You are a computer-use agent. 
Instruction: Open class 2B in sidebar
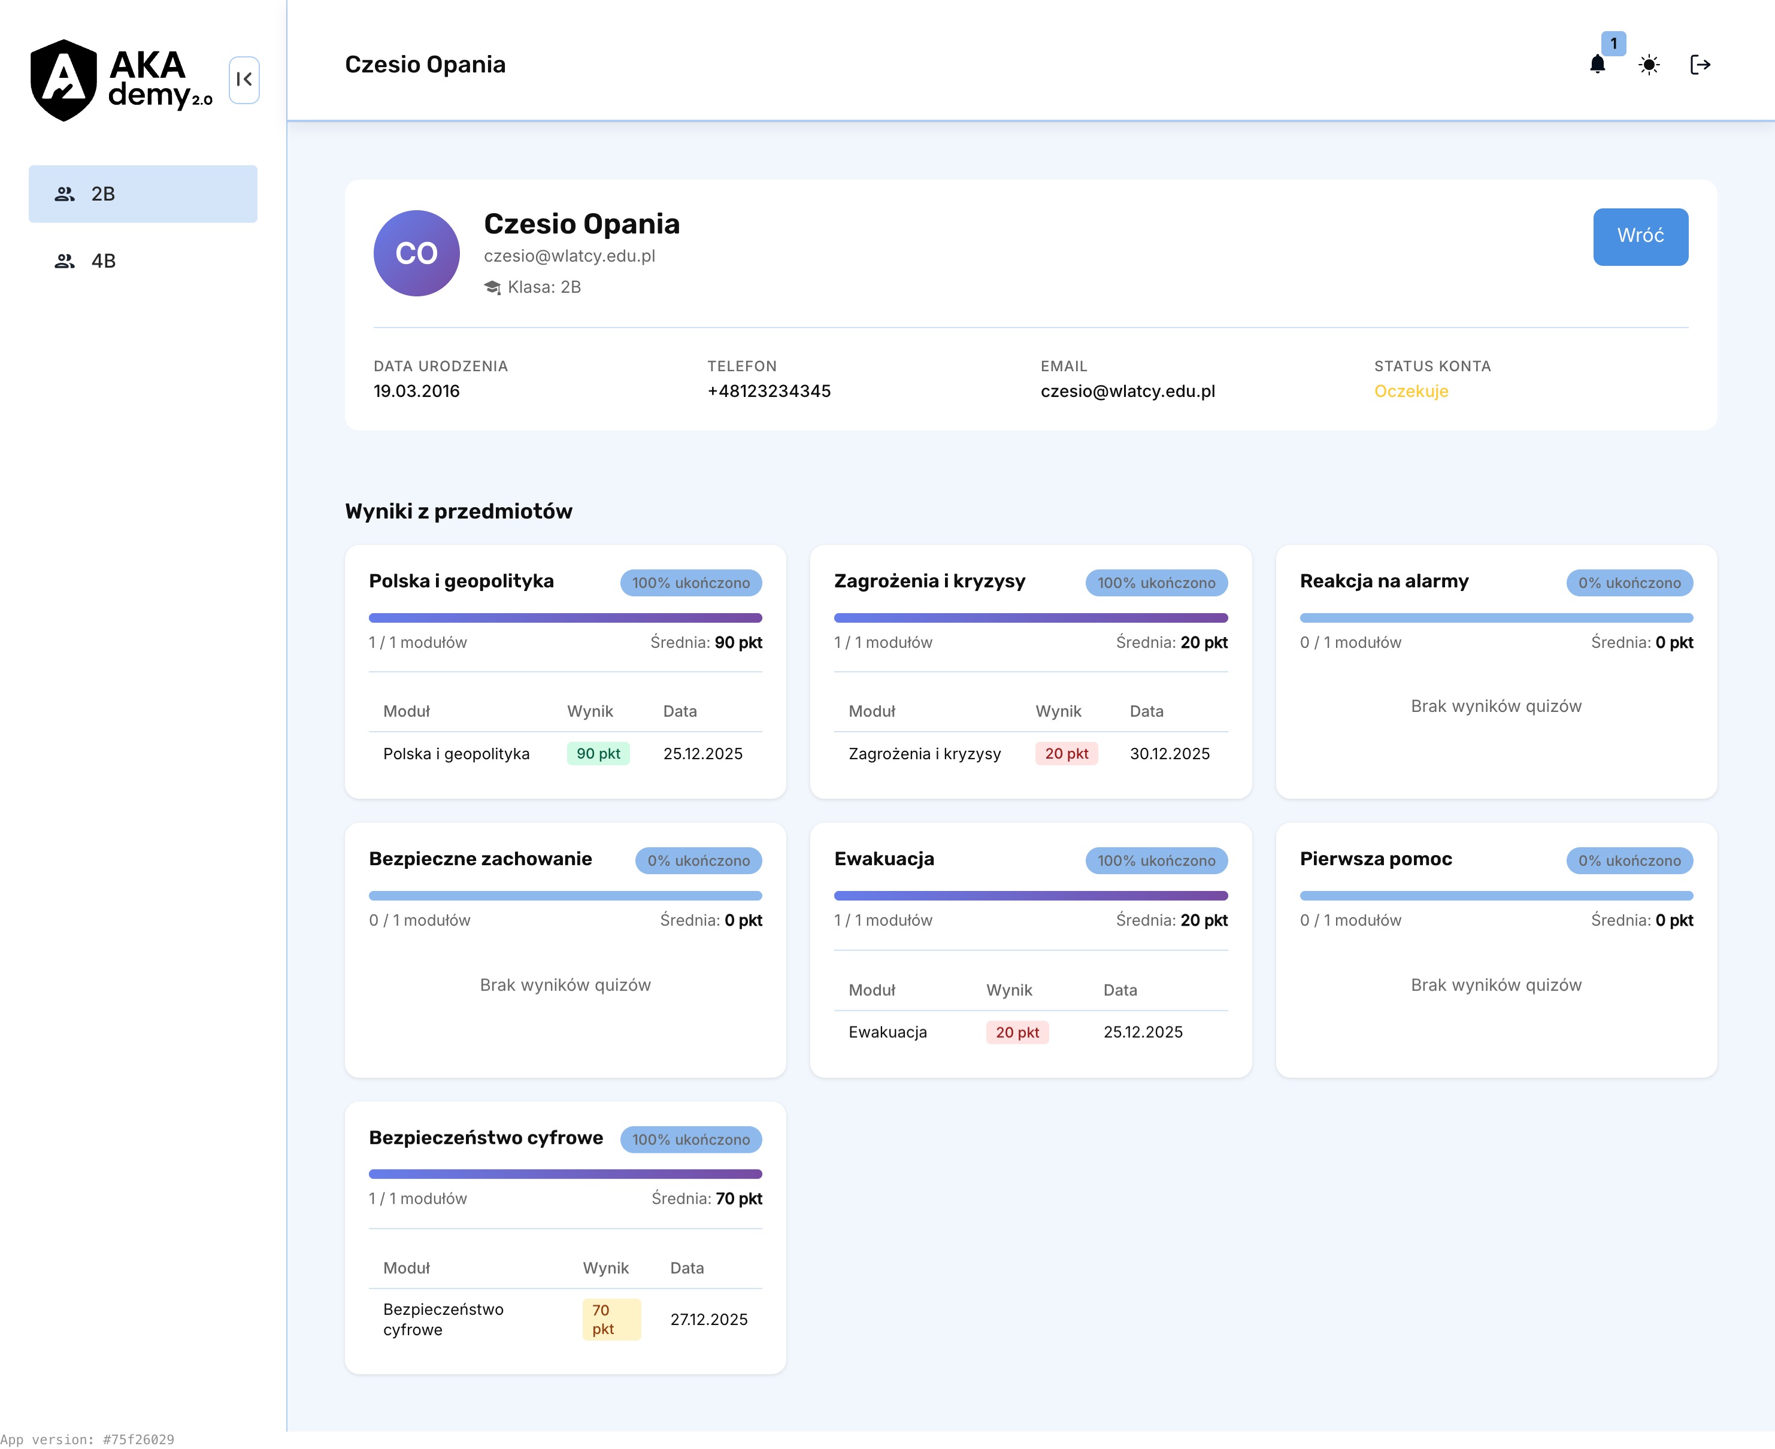[x=143, y=193]
